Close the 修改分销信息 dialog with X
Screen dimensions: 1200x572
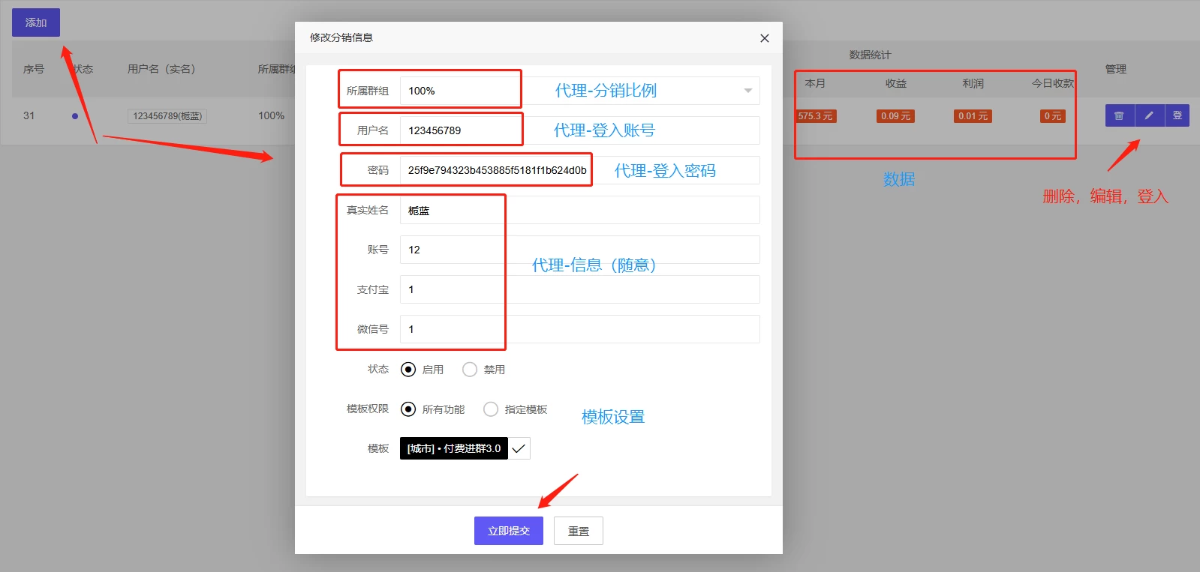(x=764, y=38)
